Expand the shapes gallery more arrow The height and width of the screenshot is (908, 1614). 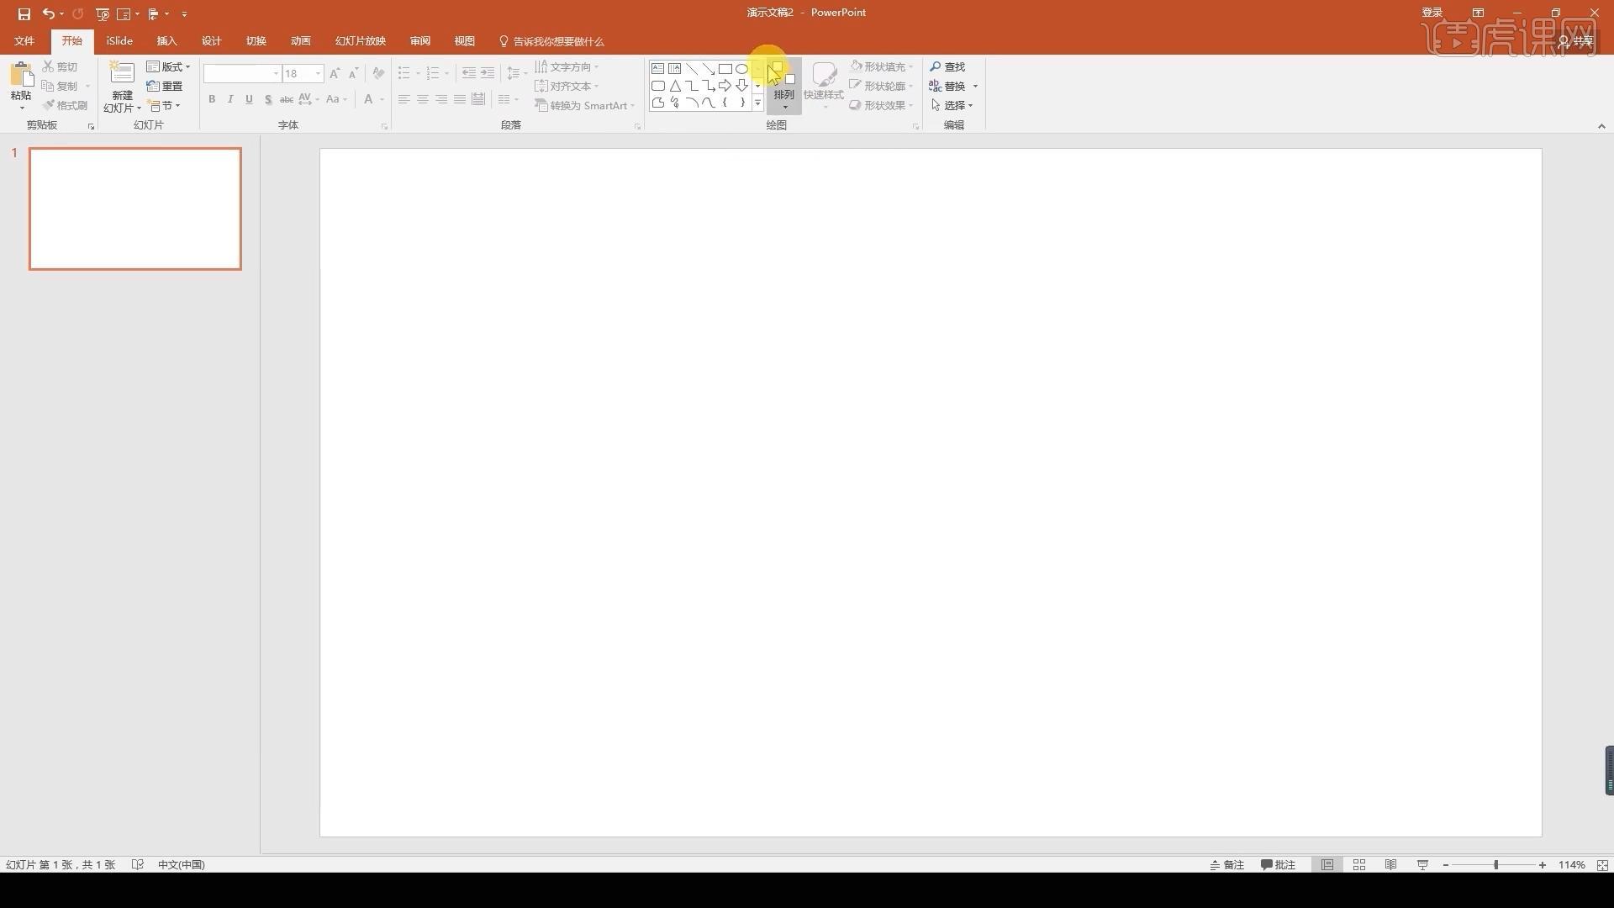point(757,103)
